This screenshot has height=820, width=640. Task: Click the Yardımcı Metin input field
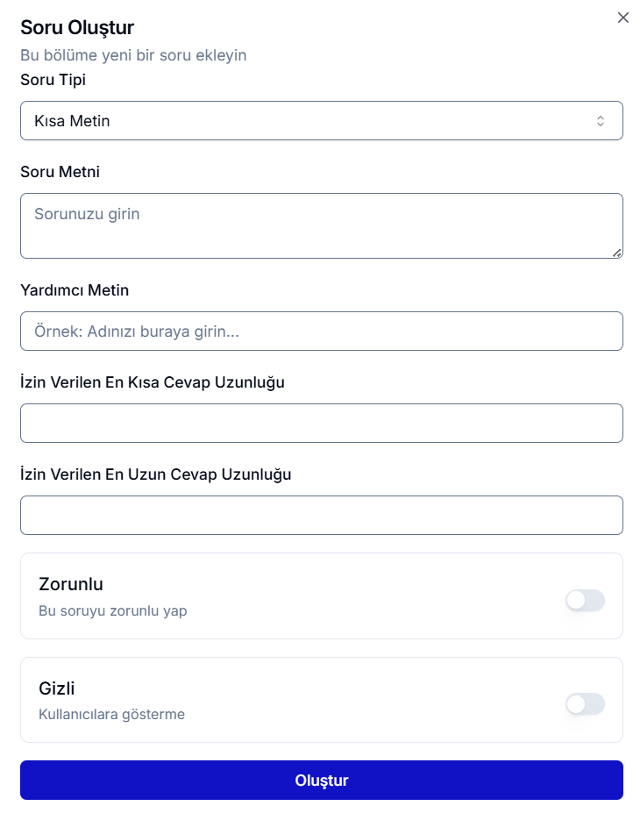[321, 332]
